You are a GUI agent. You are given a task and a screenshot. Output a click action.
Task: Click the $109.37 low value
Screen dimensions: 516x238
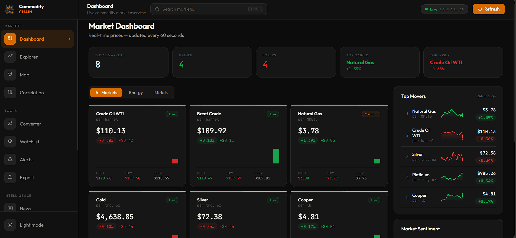point(233,178)
